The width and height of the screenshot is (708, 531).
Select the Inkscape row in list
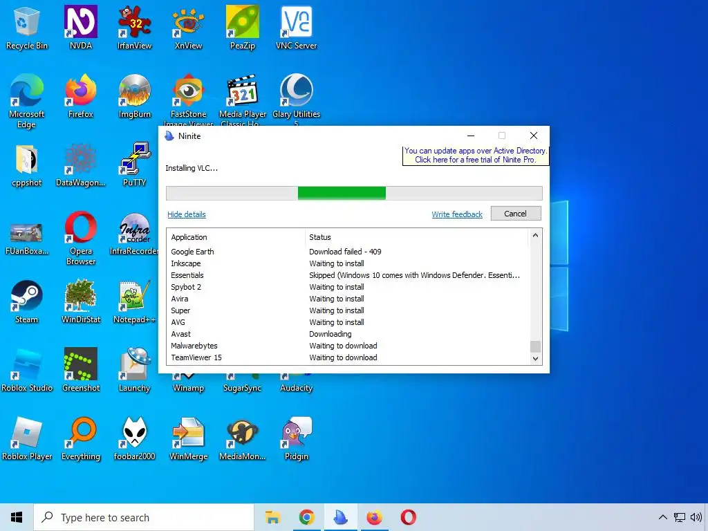(348, 263)
